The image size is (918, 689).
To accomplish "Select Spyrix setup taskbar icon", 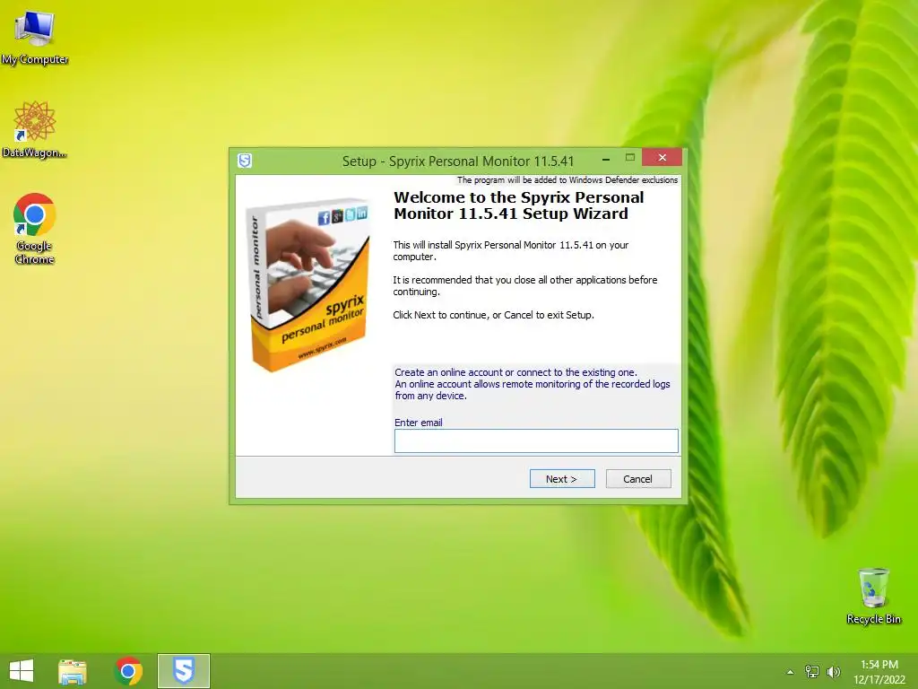I will pos(184,671).
